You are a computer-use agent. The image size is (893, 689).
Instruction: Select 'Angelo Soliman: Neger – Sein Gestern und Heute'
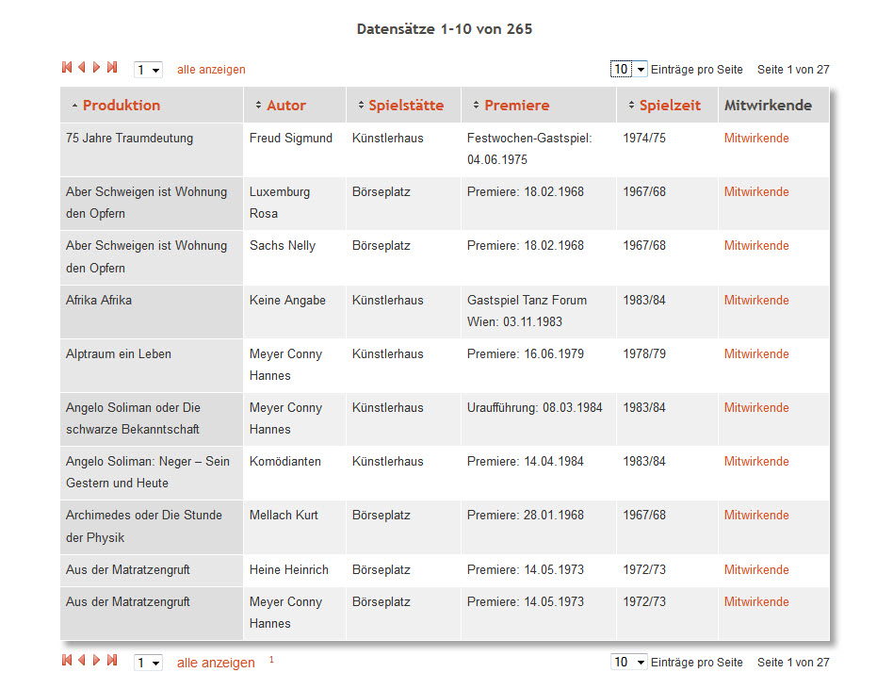(152, 472)
